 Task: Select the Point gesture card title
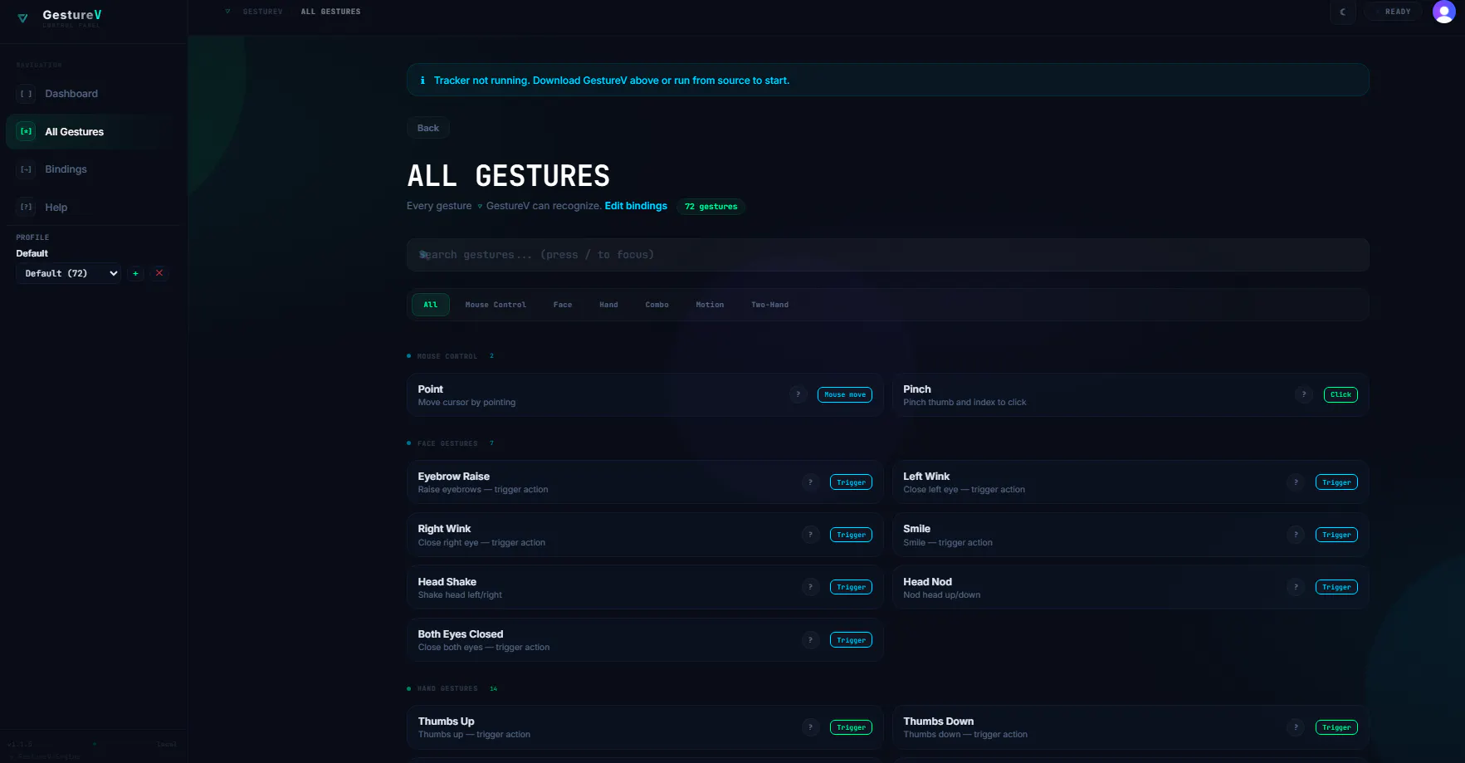430,389
